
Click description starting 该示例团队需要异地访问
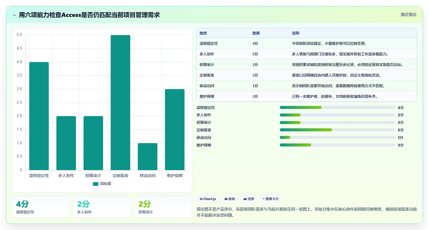point(338,86)
